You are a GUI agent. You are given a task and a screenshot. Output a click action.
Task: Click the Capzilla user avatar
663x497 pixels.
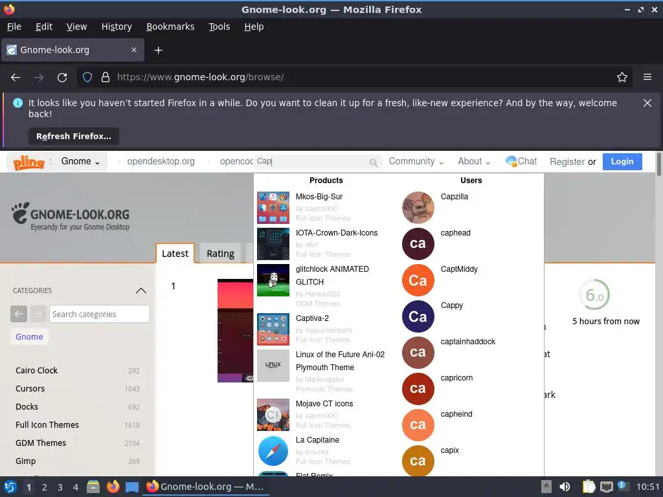(418, 208)
